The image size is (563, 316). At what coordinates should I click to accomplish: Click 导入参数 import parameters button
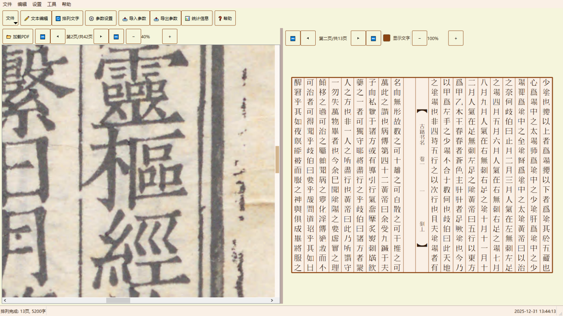pyautogui.click(x=134, y=18)
